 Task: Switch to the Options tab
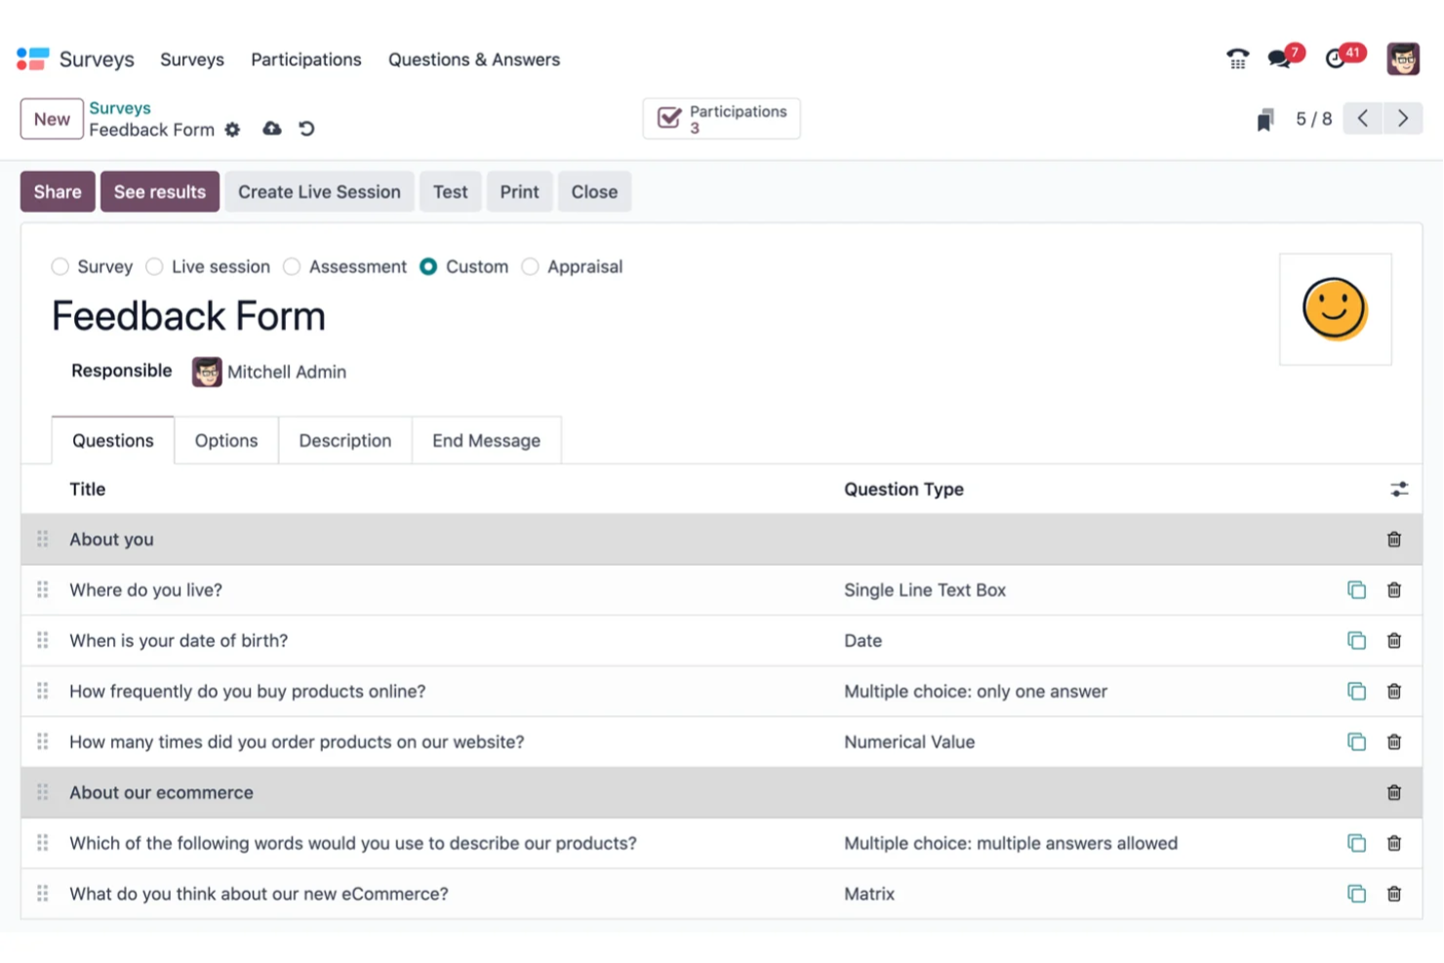click(226, 441)
